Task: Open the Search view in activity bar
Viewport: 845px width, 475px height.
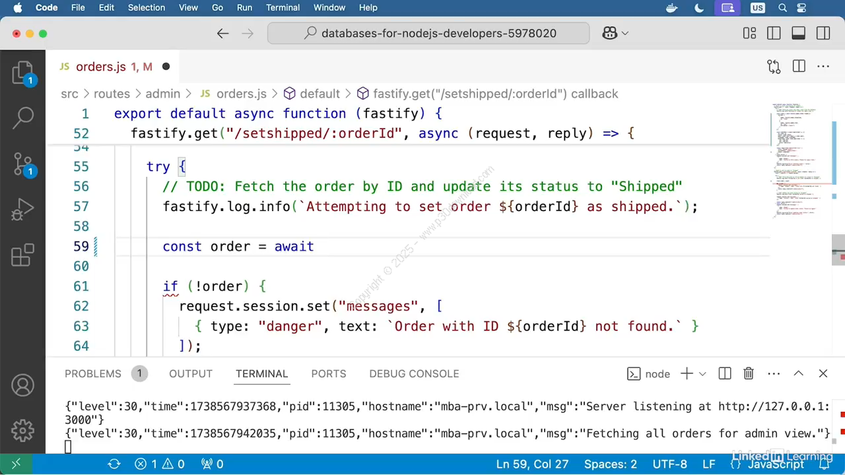Action: pyautogui.click(x=22, y=118)
